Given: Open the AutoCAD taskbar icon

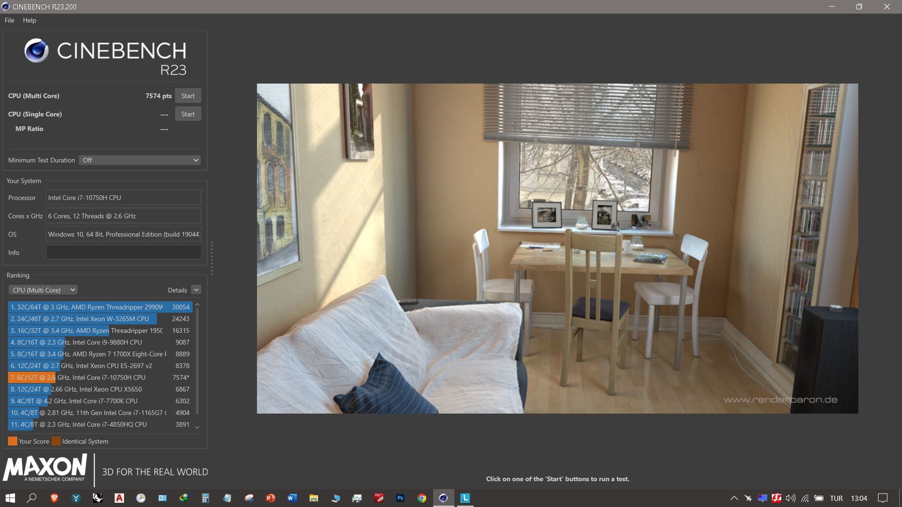Looking at the screenshot, I should (x=119, y=498).
